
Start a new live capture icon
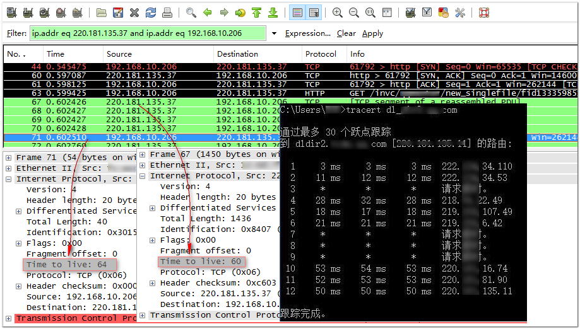coord(44,13)
